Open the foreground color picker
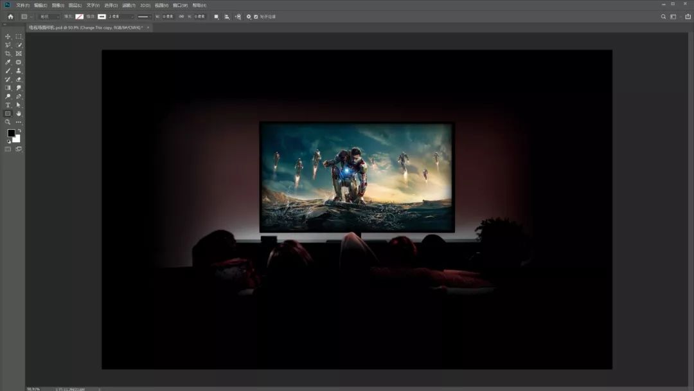 click(11, 133)
